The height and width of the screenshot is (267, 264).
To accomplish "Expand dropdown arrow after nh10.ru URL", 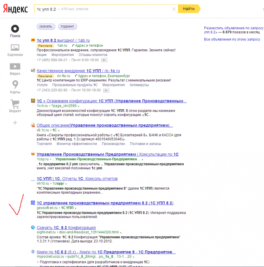I will coord(66,184).
